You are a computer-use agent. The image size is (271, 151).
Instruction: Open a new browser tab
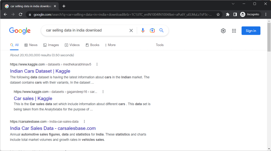tap(64, 6)
